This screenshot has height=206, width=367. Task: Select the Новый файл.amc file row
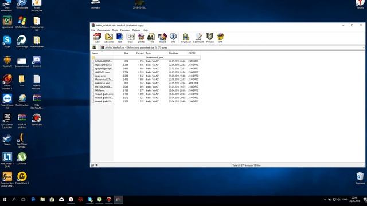[x=146, y=94]
